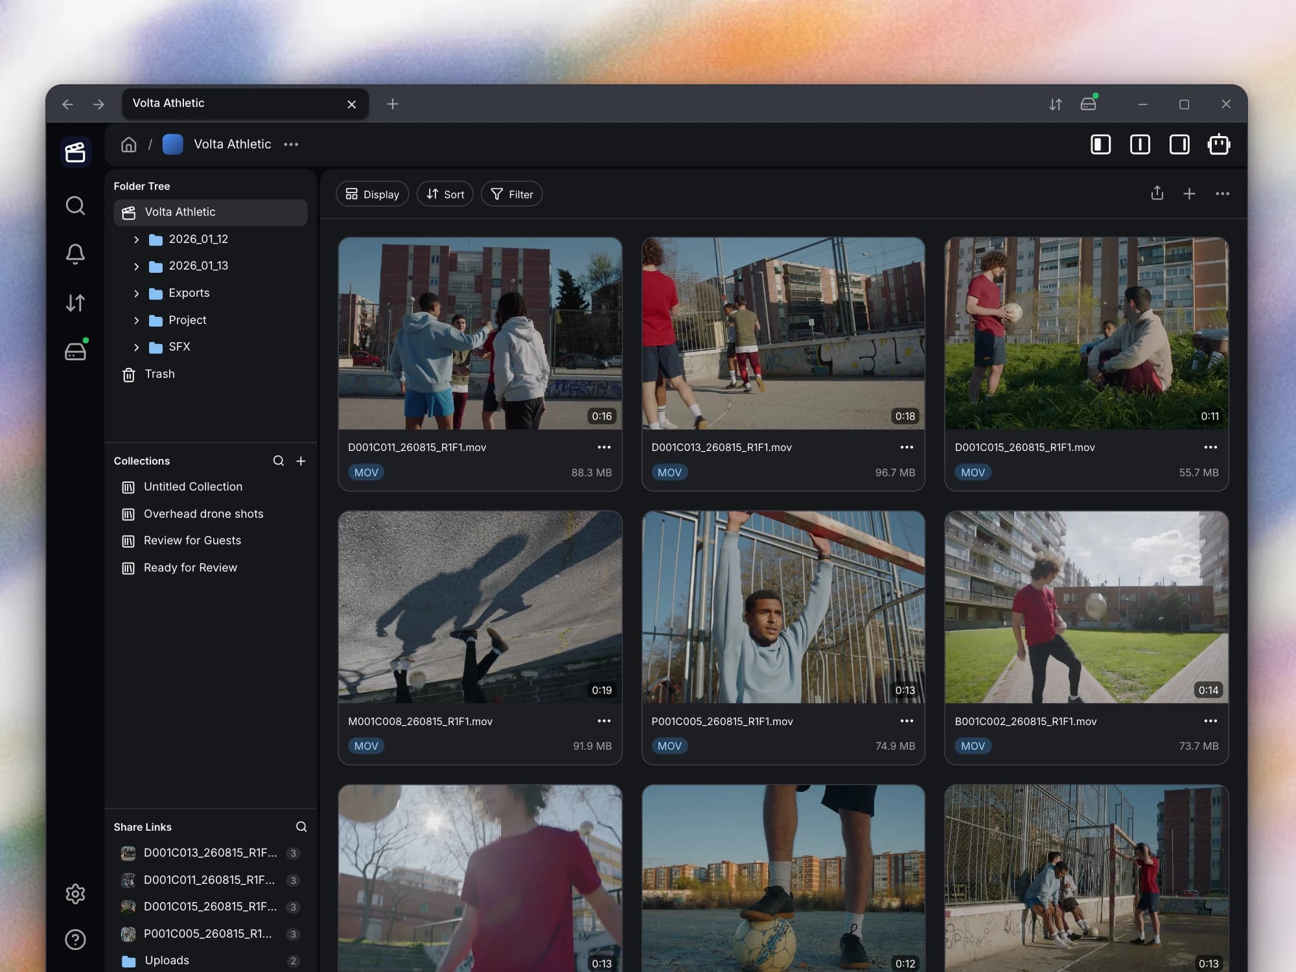Open the Trash folder
Image resolution: width=1296 pixels, height=972 pixels.
(x=211, y=374)
